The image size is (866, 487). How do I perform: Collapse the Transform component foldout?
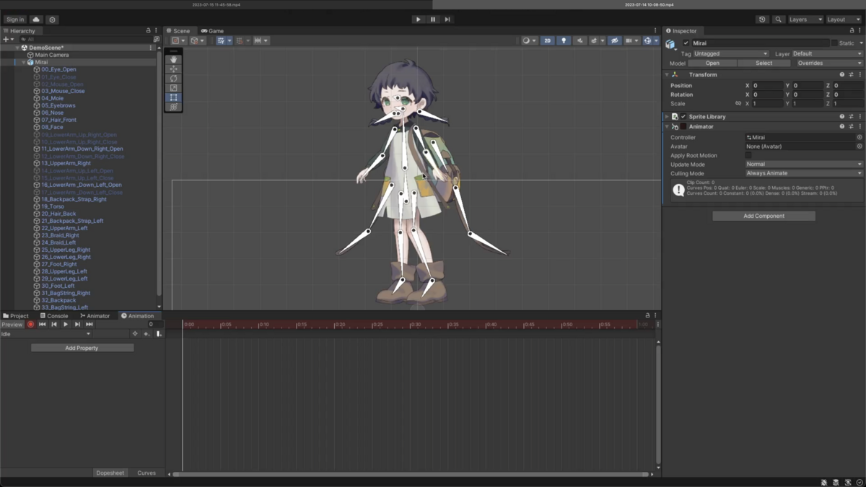click(x=667, y=75)
